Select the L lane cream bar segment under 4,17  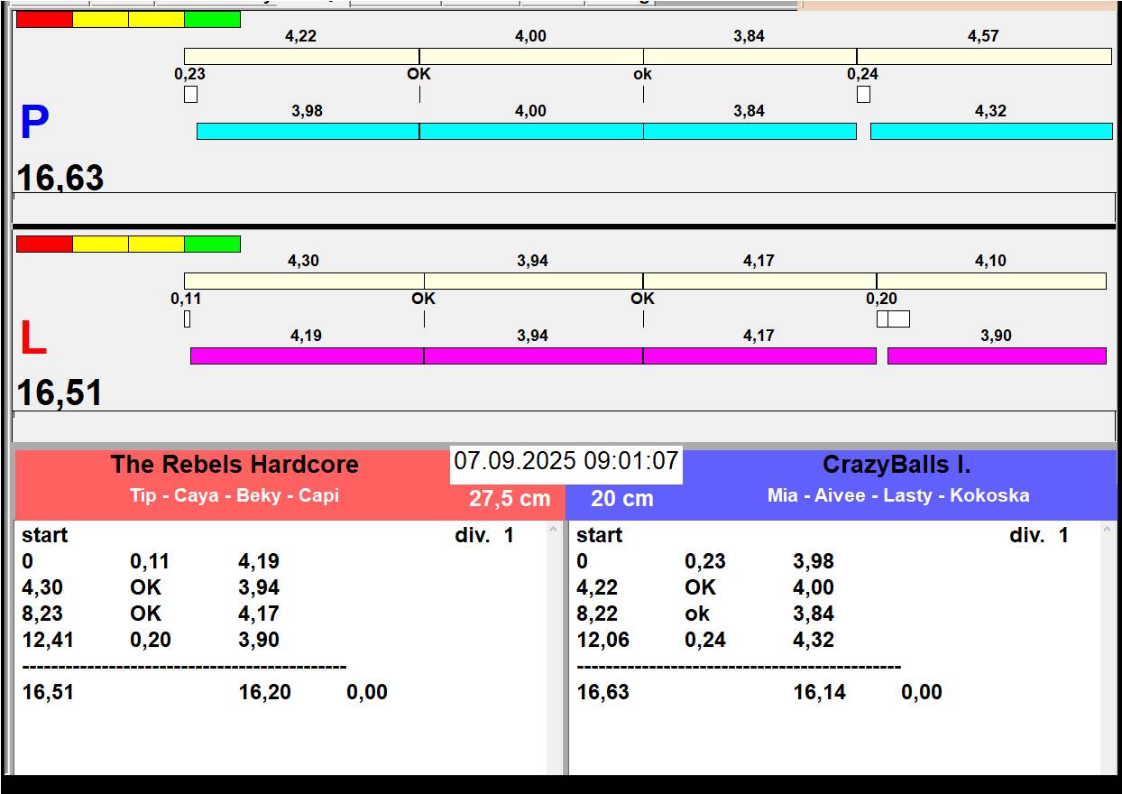[x=759, y=281]
